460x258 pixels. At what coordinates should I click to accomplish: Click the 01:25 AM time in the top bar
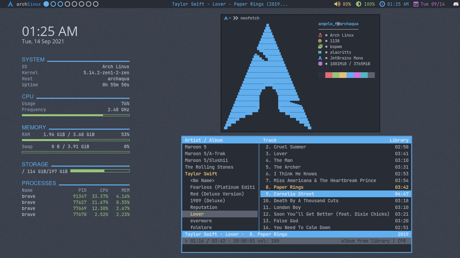(x=398, y=4)
